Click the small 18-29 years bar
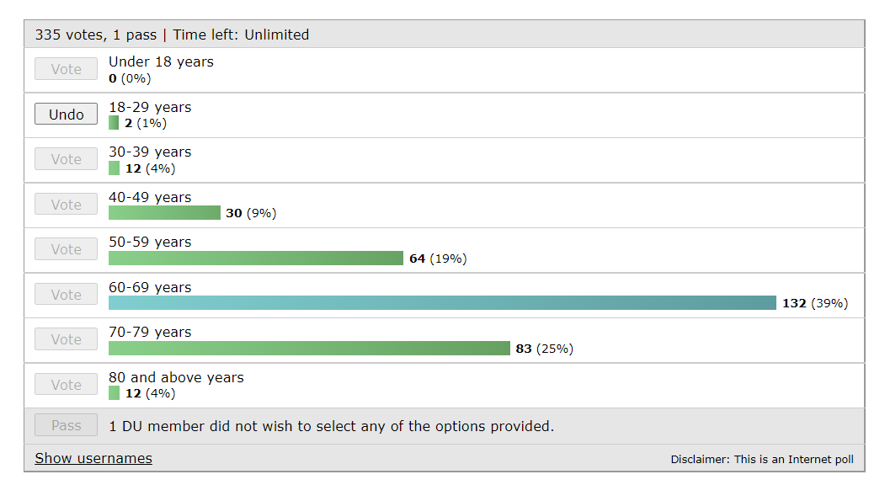The height and width of the screenshot is (485, 885). [x=114, y=123]
